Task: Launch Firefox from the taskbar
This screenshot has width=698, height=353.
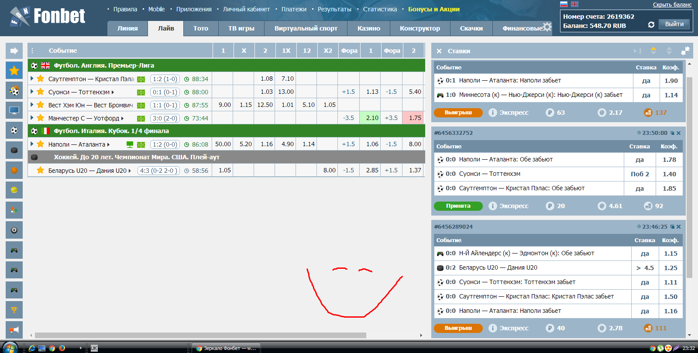Action: coord(62,348)
